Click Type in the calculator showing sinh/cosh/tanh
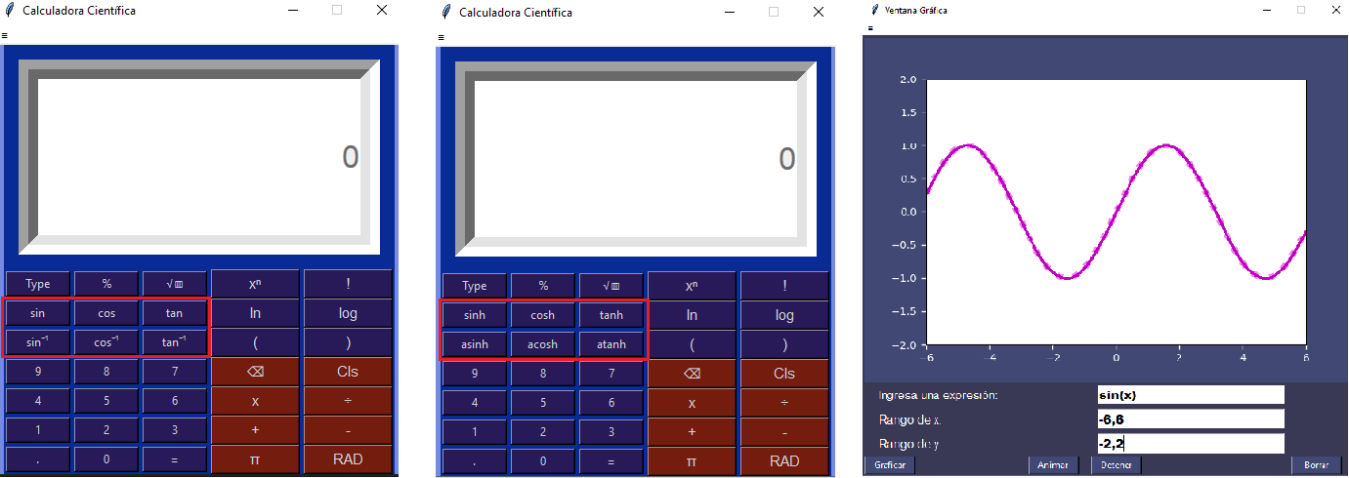The image size is (1349, 478). (x=474, y=286)
